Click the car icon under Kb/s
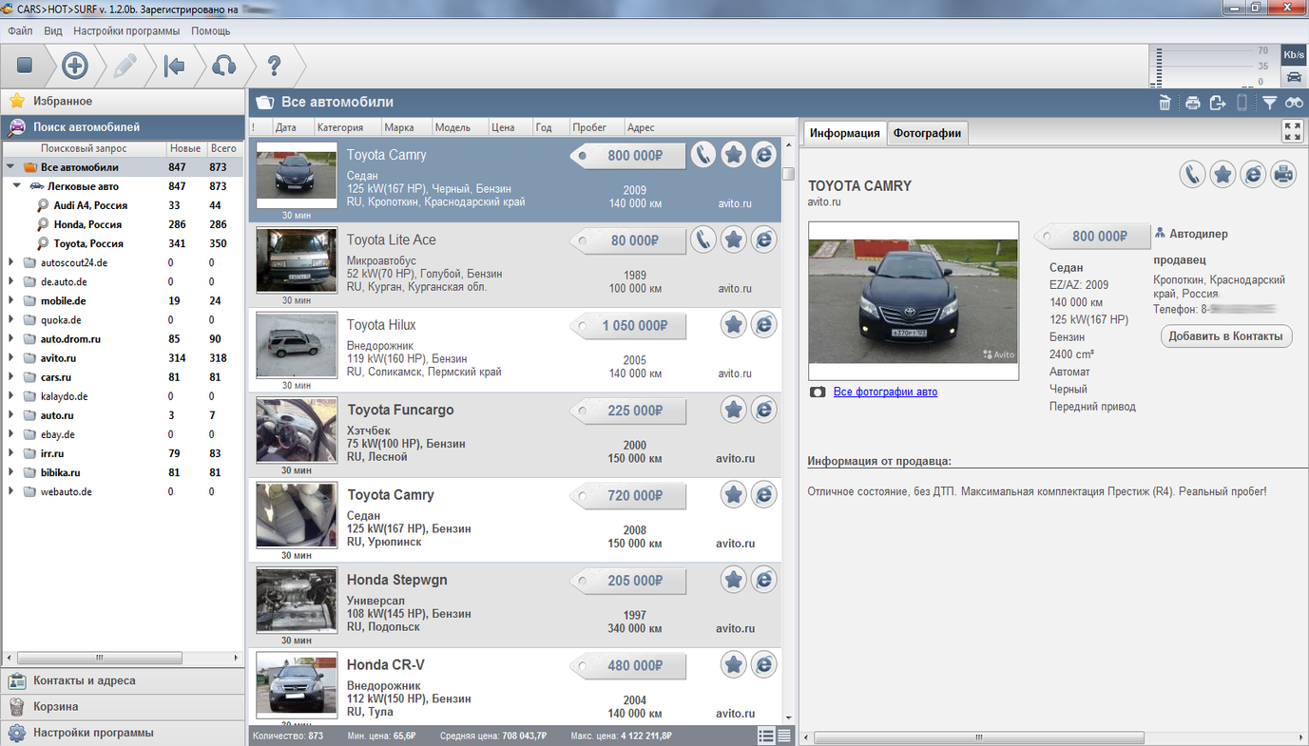This screenshot has width=1309, height=746. 1294,77
